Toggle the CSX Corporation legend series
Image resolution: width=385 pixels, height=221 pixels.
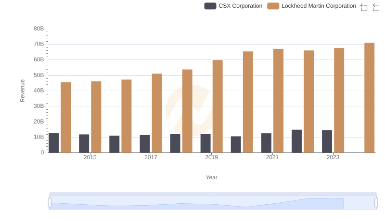pyautogui.click(x=233, y=6)
